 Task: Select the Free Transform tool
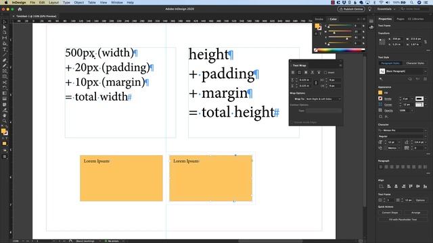coord(5,88)
